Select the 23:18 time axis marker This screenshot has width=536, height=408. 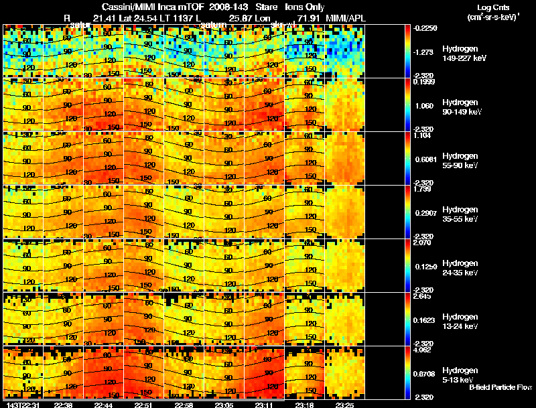tap(304, 404)
